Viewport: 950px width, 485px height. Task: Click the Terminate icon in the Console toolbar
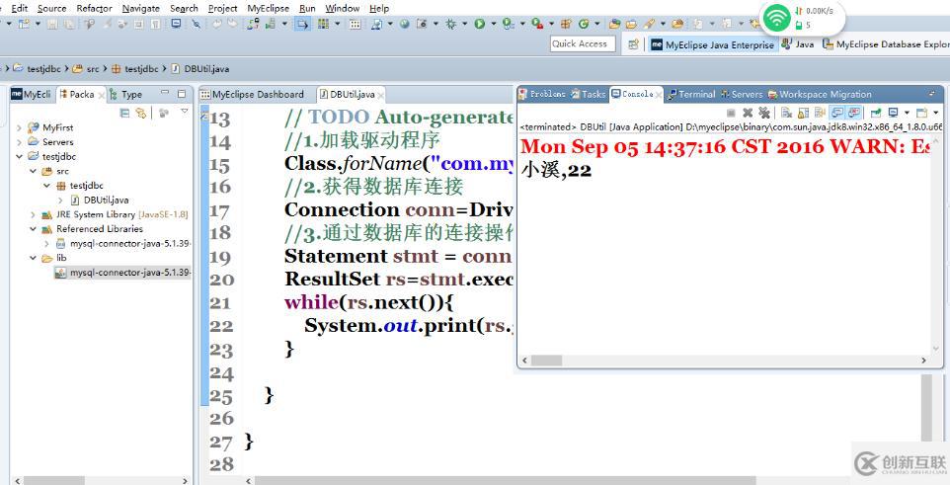pyautogui.click(x=731, y=113)
